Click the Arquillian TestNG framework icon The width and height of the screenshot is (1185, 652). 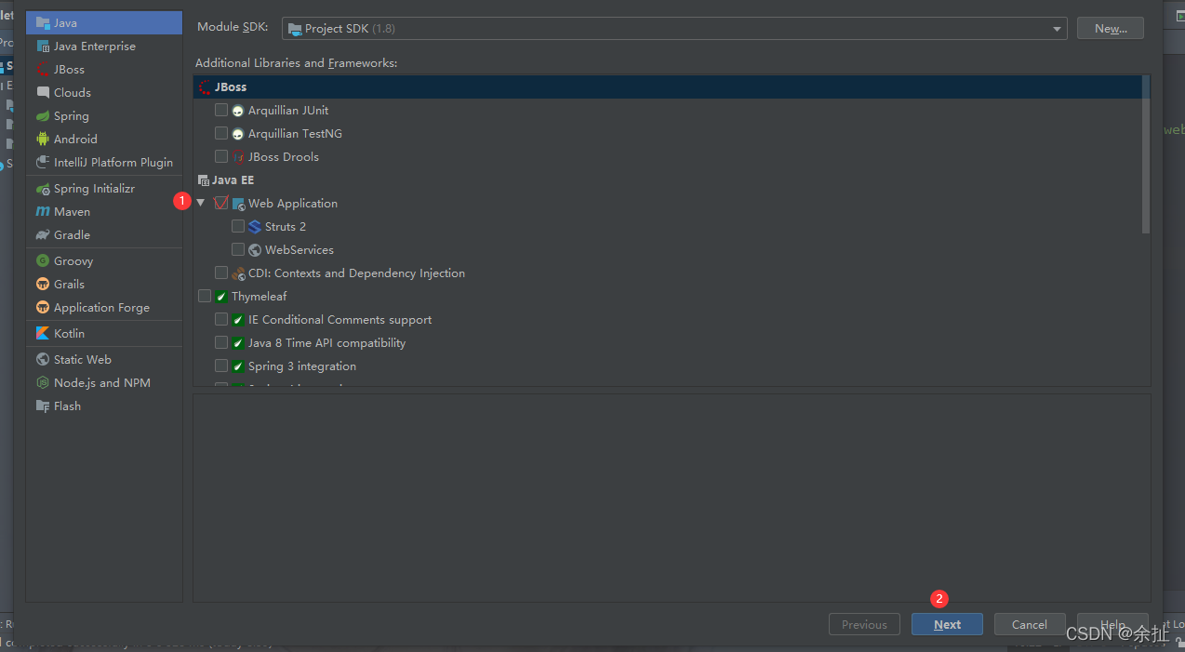[x=238, y=133]
